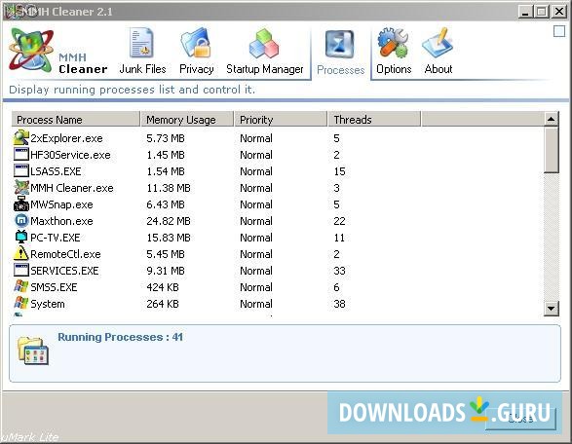Click the process list scrollbar thumb
Screen dimensions: 572x444
(551, 149)
